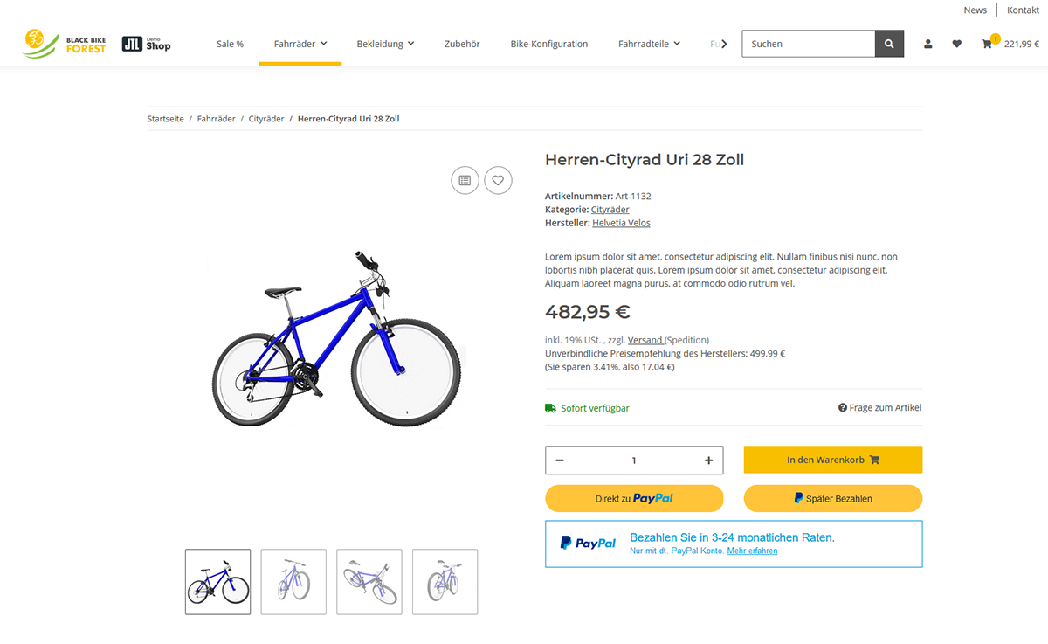Click the compare list icon above the bike image
1048x644 pixels.
[465, 180]
